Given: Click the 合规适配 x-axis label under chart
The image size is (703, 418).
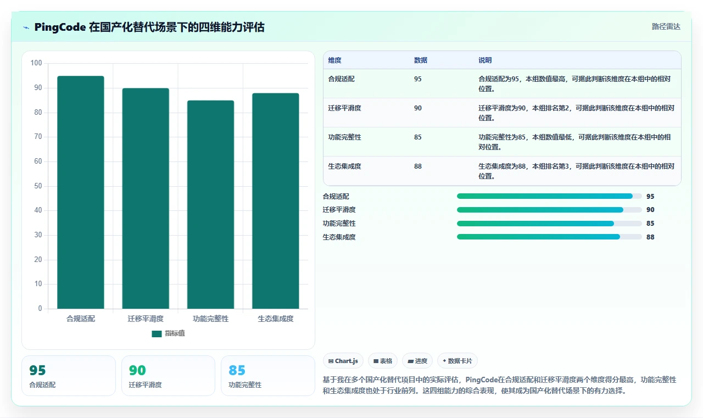Looking at the screenshot, I should (x=81, y=319).
